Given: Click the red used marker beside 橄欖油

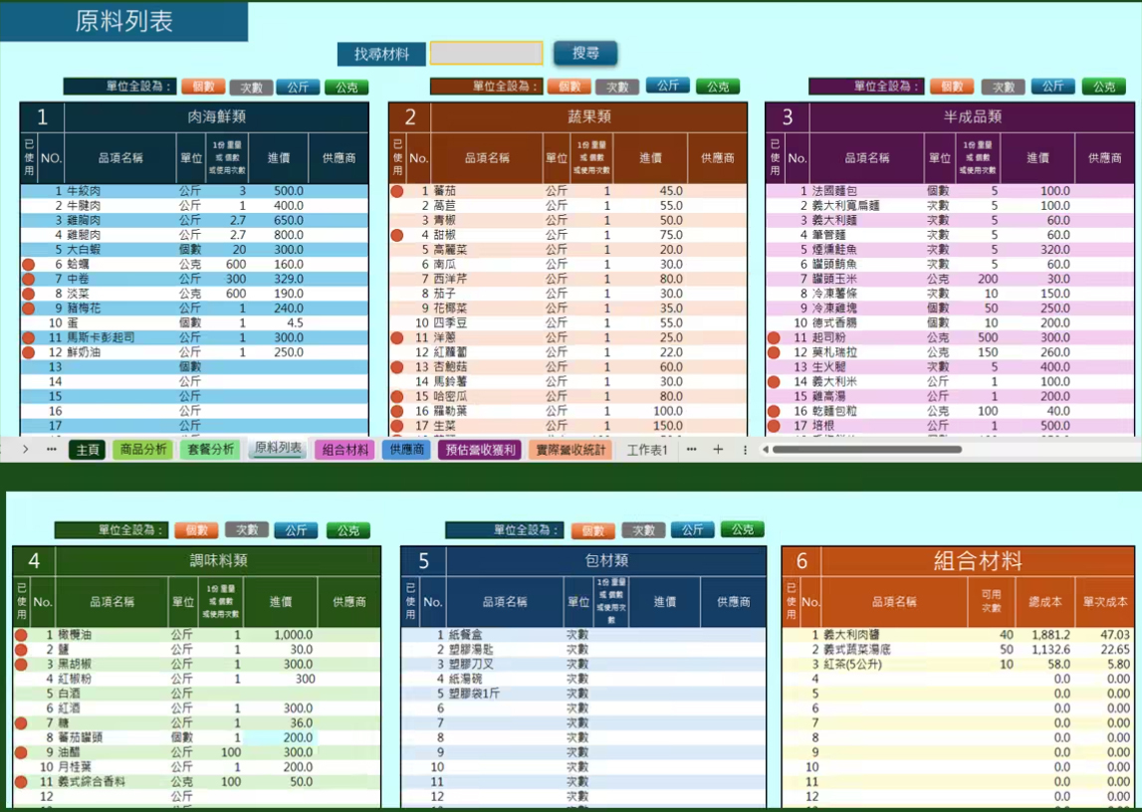Looking at the screenshot, I should click(21, 635).
